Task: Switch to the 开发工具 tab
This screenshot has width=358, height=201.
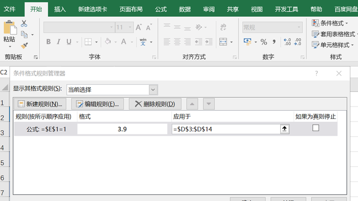Action: pos(286,9)
